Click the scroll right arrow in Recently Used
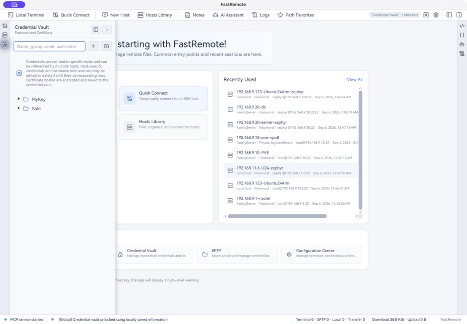467x324 pixels. point(356,216)
